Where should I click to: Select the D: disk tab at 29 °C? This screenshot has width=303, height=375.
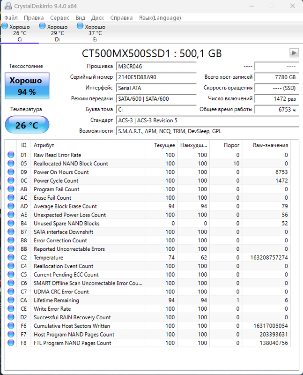[57, 33]
